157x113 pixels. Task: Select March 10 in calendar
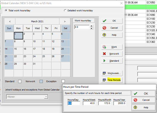(37, 43)
